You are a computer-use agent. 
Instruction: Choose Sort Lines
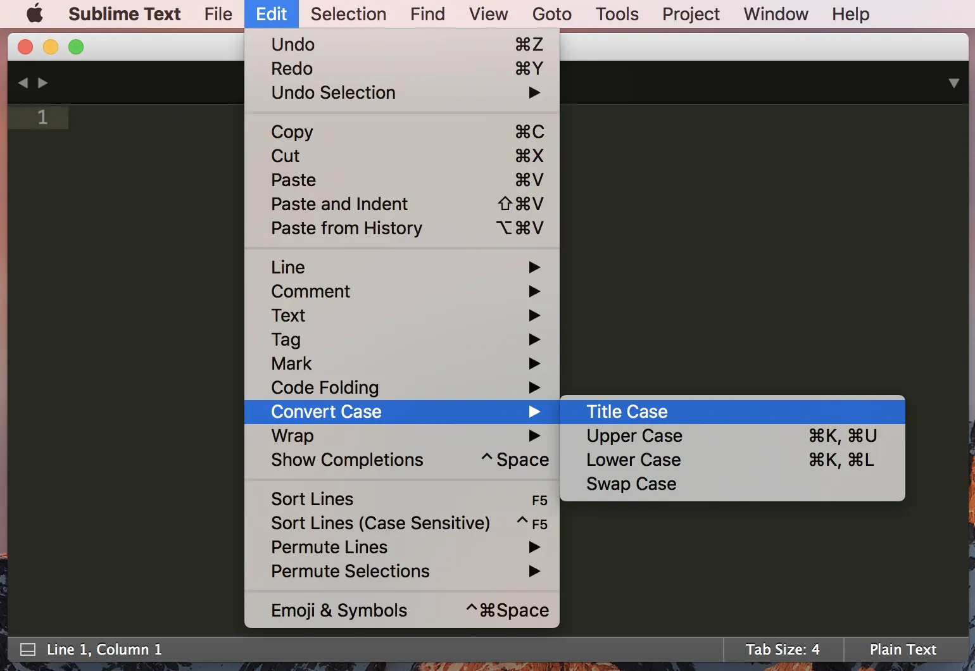[x=402, y=499]
